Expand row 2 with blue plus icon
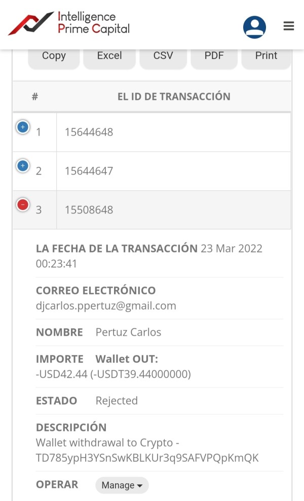This screenshot has width=304, height=501. [22, 166]
